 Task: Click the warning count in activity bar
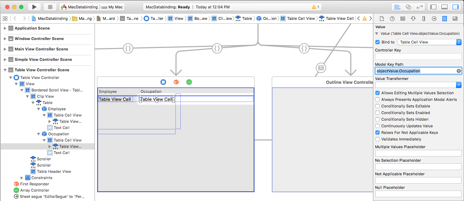[315, 7]
